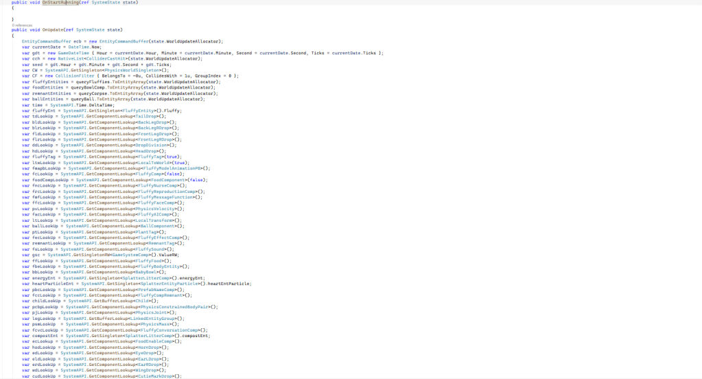Click 'PhysicsVelocity' in the pvLookUp line
The width and height of the screenshot is (702, 379).
pyautogui.click(x=155, y=209)
